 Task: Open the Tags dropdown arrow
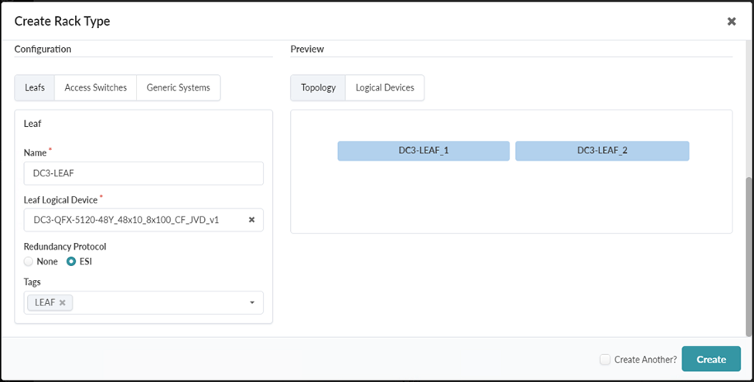[x=251, y=302]
